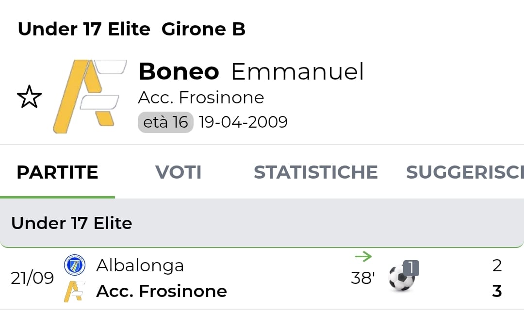Screen dimensions: 524x314
Task: Click the Albalonga team crest icon
Action: click(x=75, y=265)
